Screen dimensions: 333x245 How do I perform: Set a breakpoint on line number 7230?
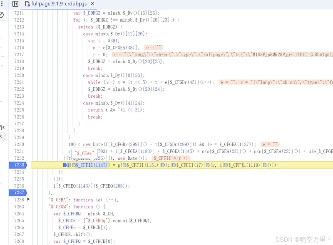[19, 145]
